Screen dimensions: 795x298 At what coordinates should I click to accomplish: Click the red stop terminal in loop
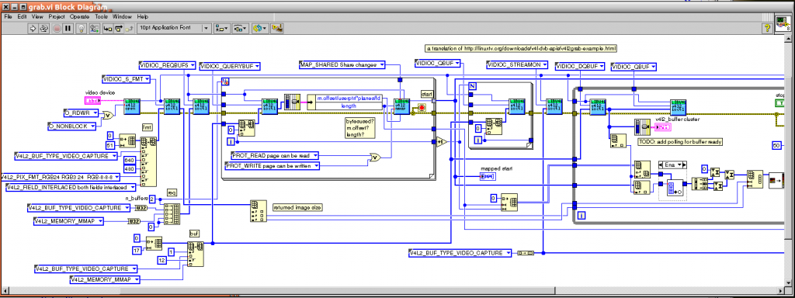click(x=421, y=108)
